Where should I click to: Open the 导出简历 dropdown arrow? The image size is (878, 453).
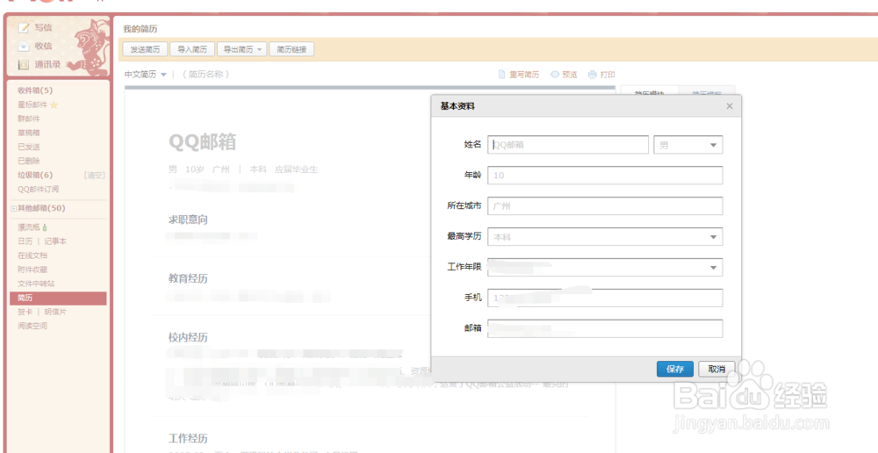[260, 50]
